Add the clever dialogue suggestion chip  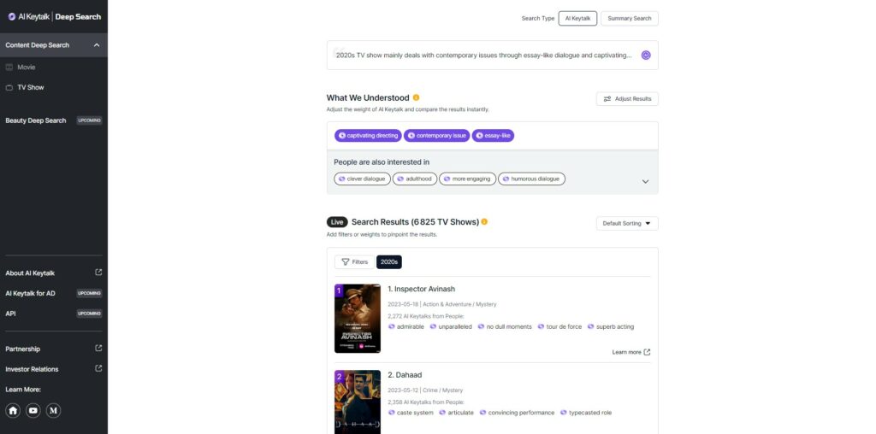tap(362, 179)
